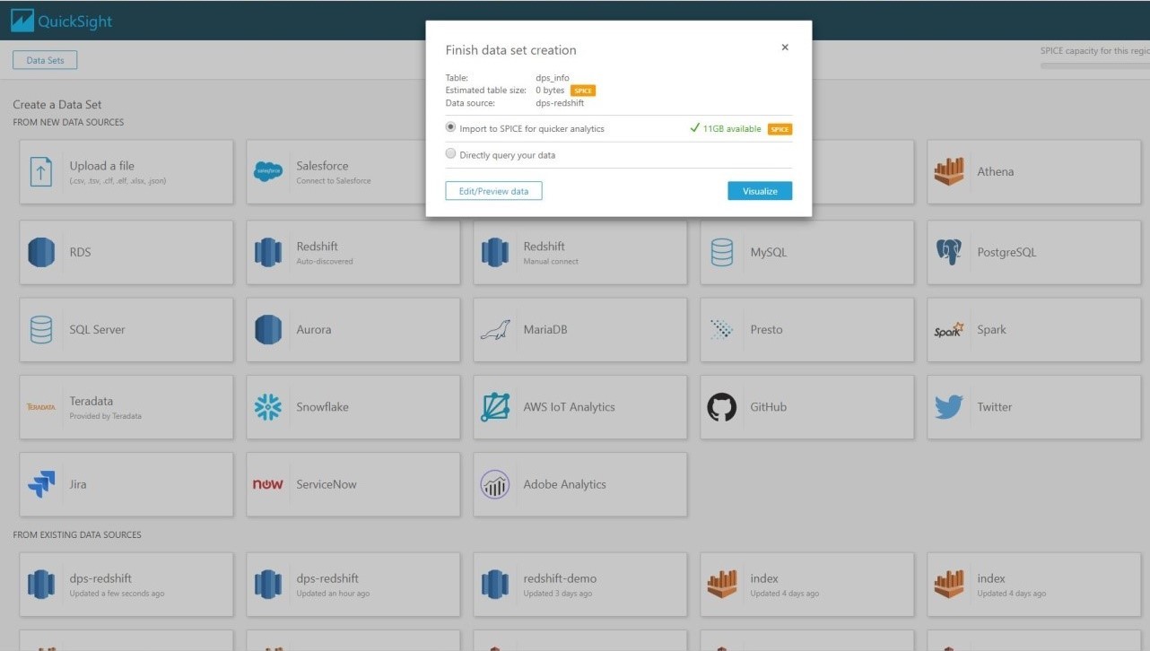Viewport: 1150px width, 651px height.
Task: Select dps-redshift updated an hour ago
Action: pyautogui.click(x=353, y=585)
